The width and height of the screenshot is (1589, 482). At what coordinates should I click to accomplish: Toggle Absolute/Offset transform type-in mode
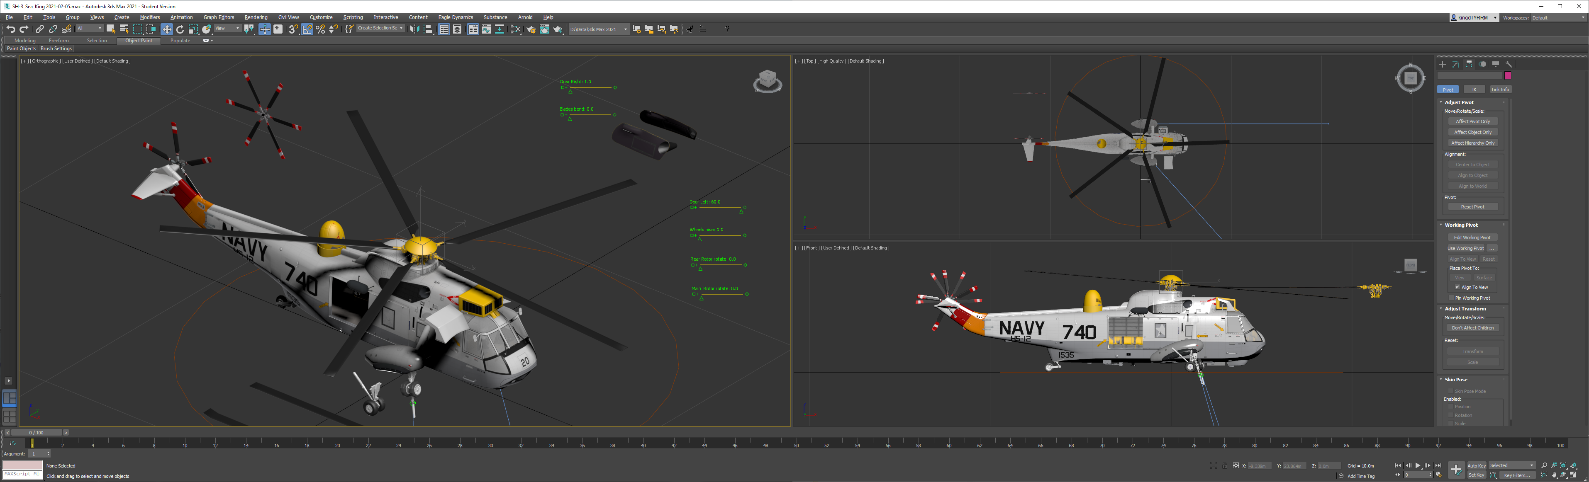click(x=1236, y=466)
